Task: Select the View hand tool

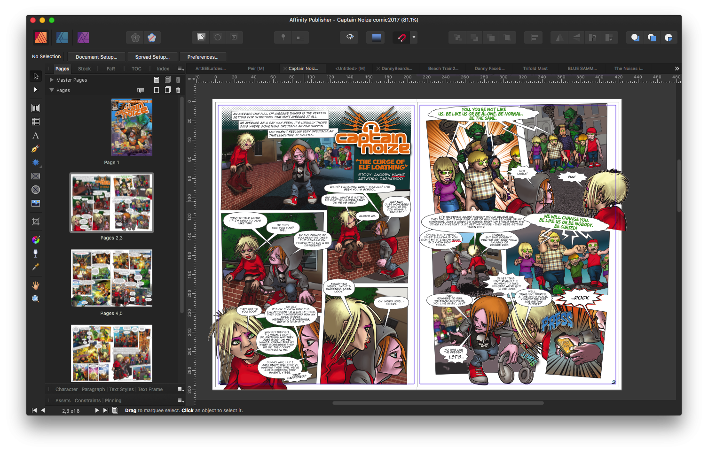Action: pos(36,285)
